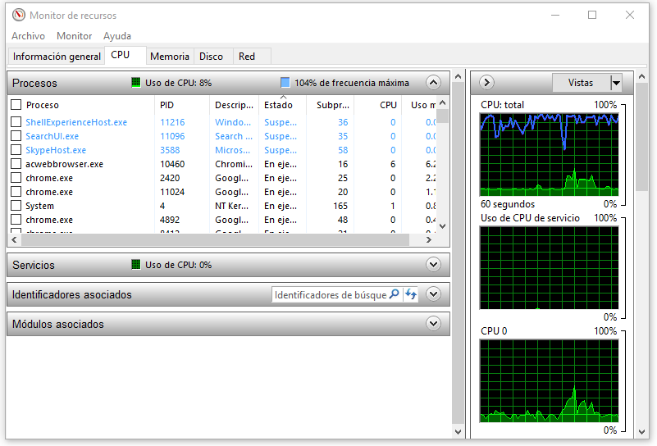Check the select-all Proceso checkbox

(16, 105)
